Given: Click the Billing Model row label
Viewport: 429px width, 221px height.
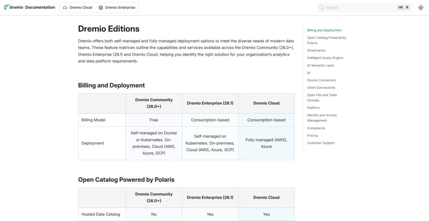Looking at the screenshot, I should tap(93, 120).
